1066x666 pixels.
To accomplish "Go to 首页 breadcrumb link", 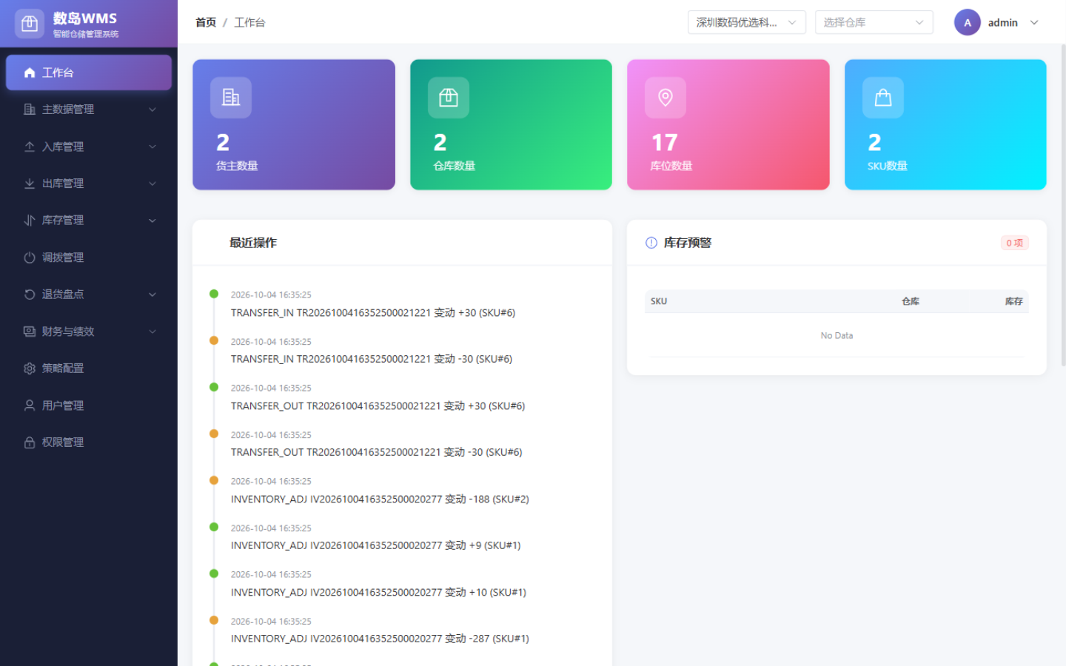I will 206,22.
